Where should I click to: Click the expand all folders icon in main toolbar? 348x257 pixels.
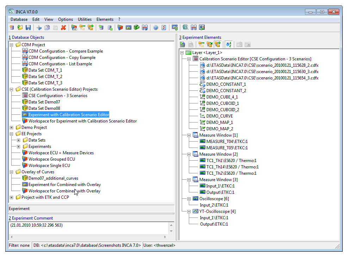(91, 28)
